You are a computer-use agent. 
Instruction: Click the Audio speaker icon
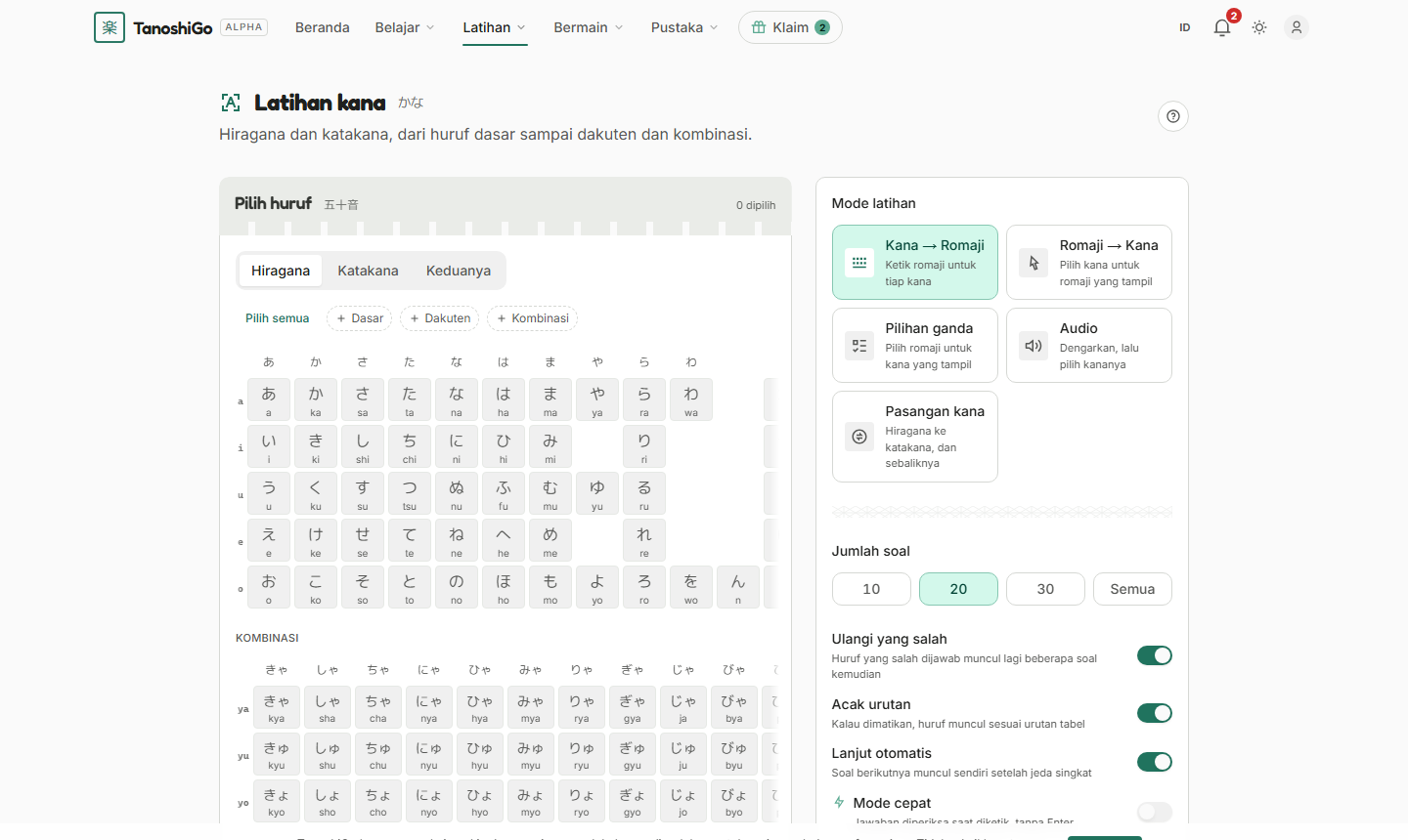point(1034,346)
